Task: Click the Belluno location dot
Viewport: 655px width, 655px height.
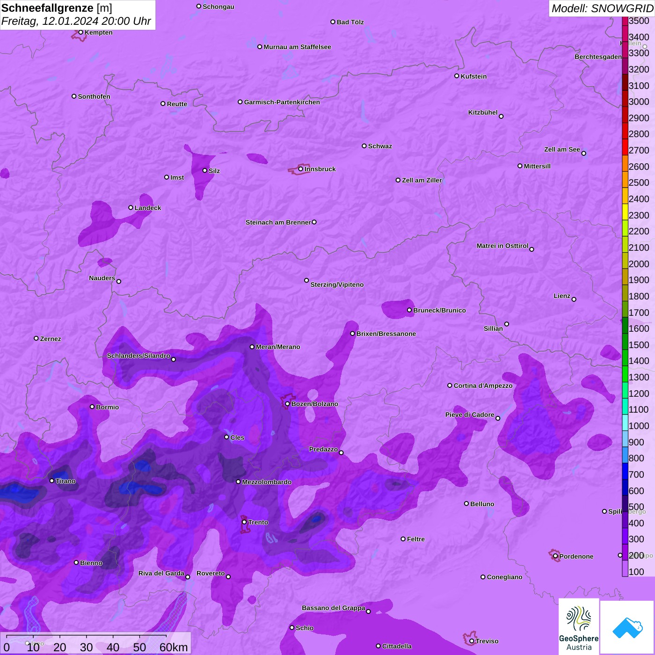Action: click(x=466, y=503)
